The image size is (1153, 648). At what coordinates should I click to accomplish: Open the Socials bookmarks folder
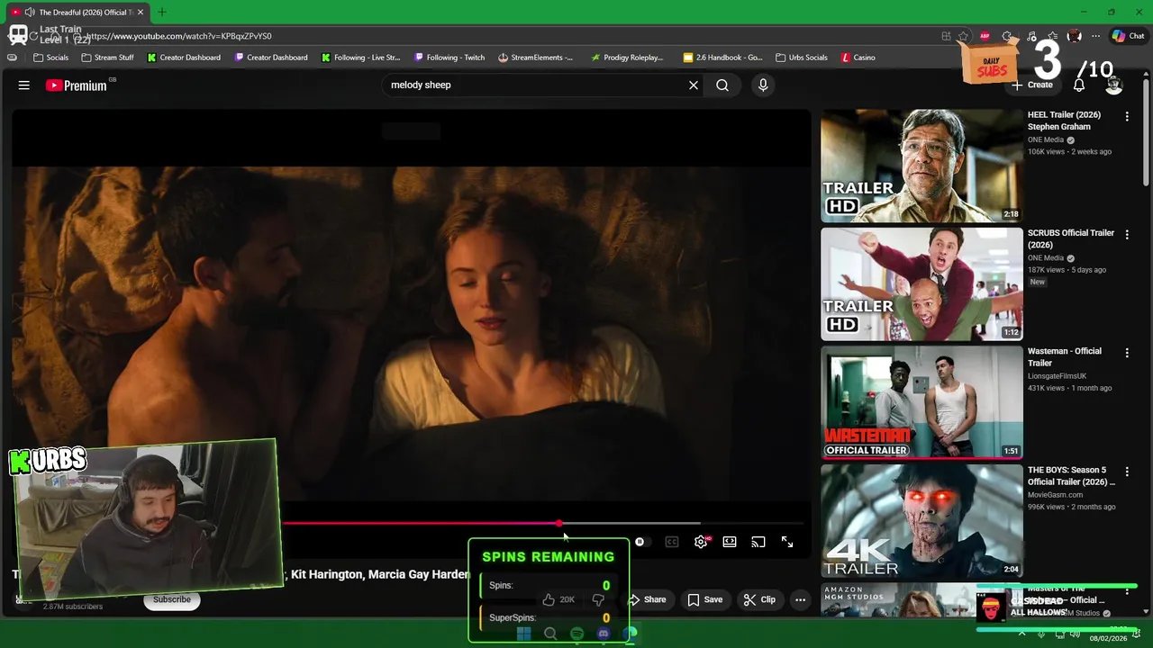click(50, 58)
